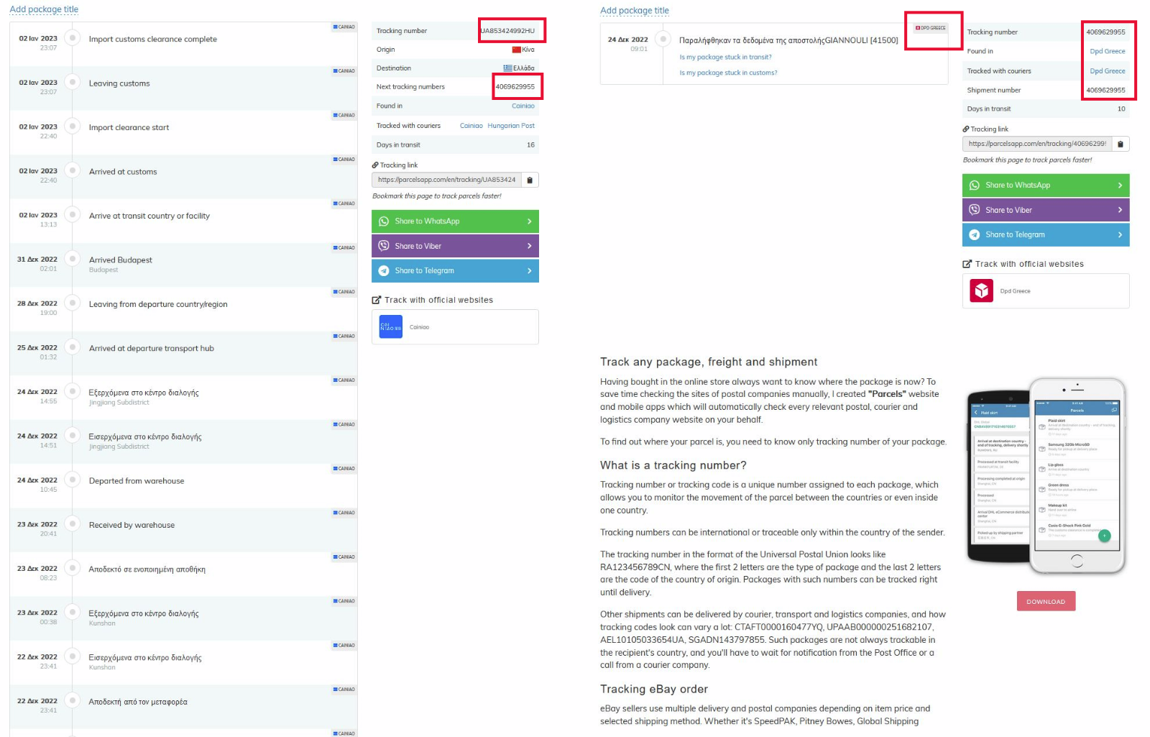Click timeline marker for the GIANNOULI Dpd event
This screenshot has height=737, width=1150.
pos(663,39)
